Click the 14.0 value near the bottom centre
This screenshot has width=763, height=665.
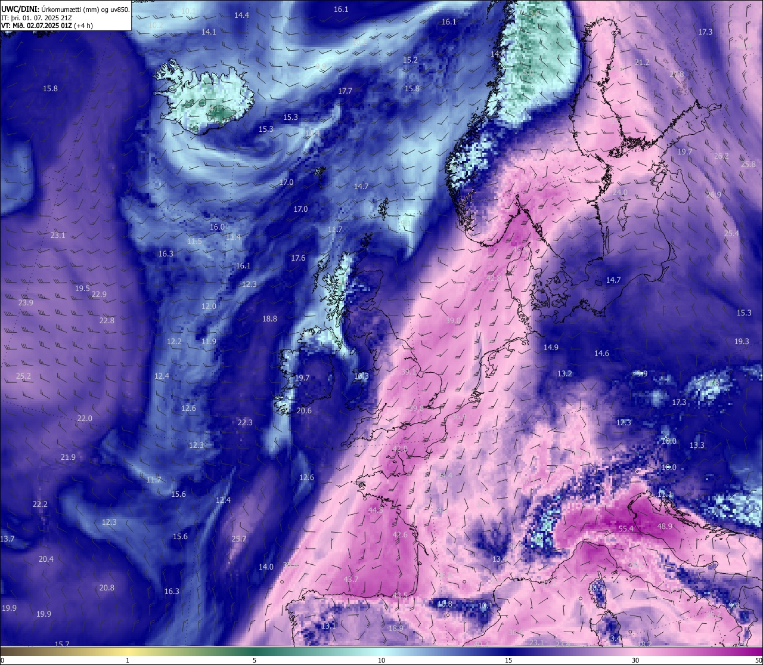tap(266, 567)
